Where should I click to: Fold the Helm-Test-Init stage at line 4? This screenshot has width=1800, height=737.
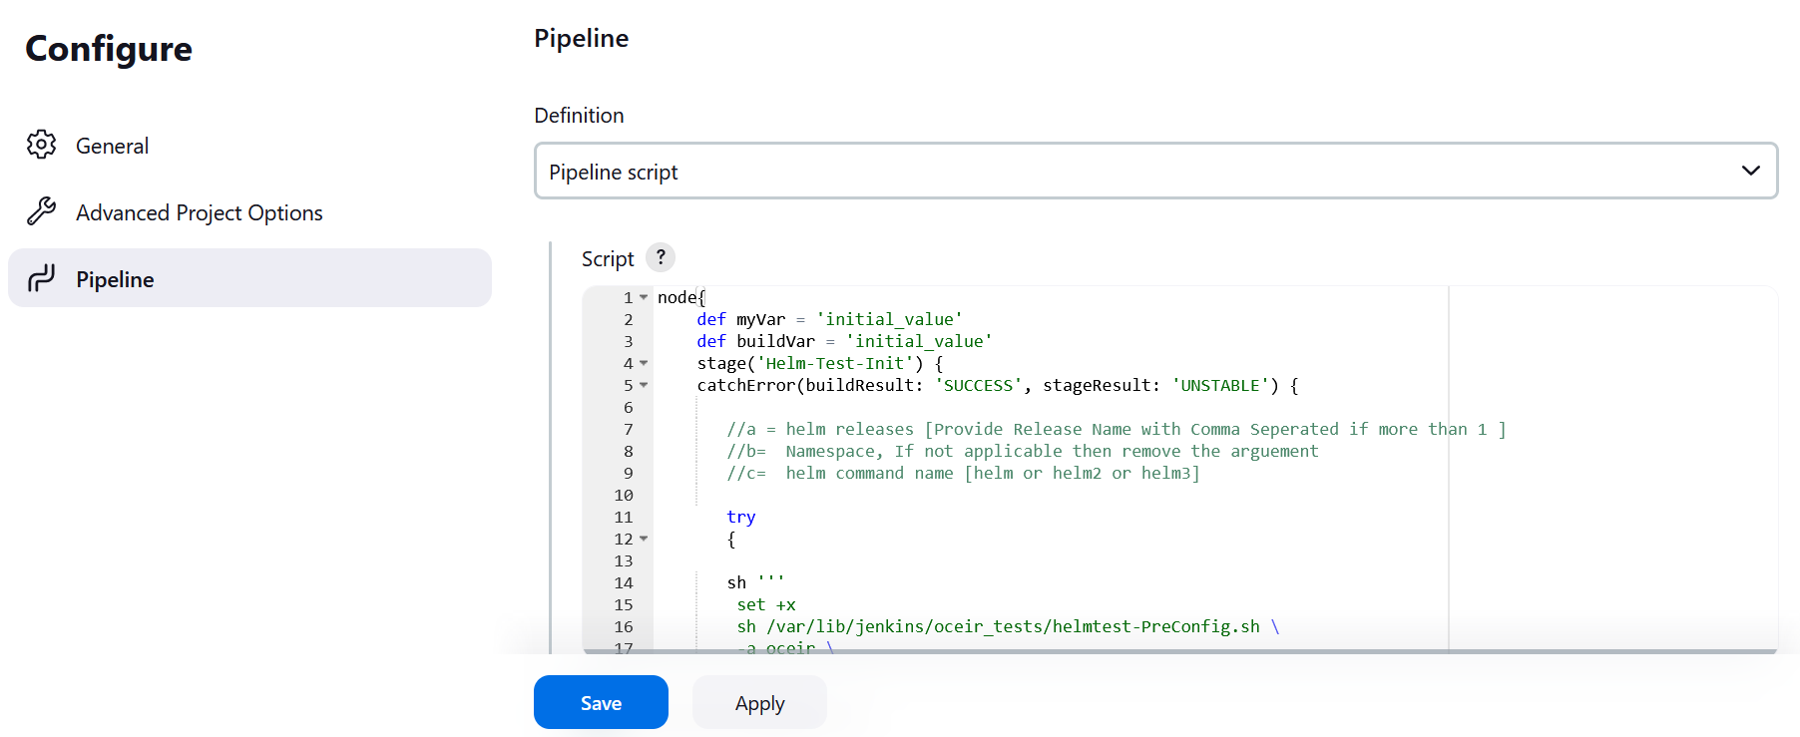(644, 363)
